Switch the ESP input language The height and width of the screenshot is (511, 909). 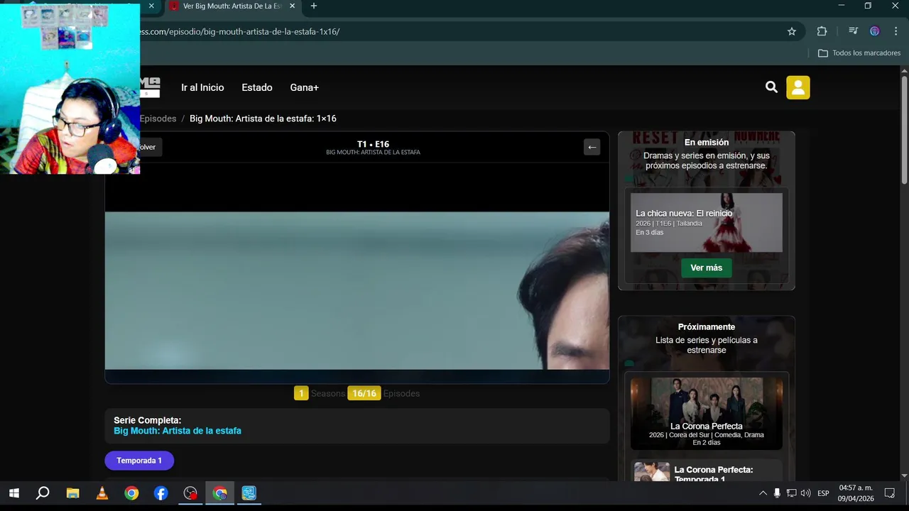(823, 493)
